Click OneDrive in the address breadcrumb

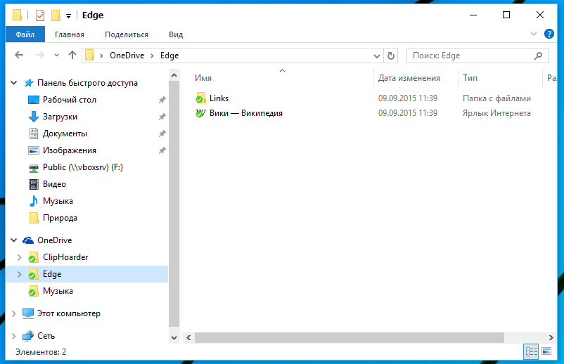[127, 56]
